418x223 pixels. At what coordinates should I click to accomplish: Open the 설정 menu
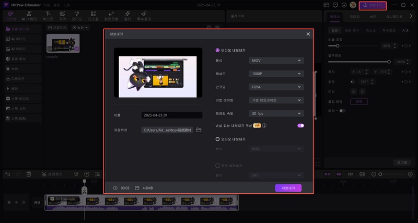[x=56, y=5]
